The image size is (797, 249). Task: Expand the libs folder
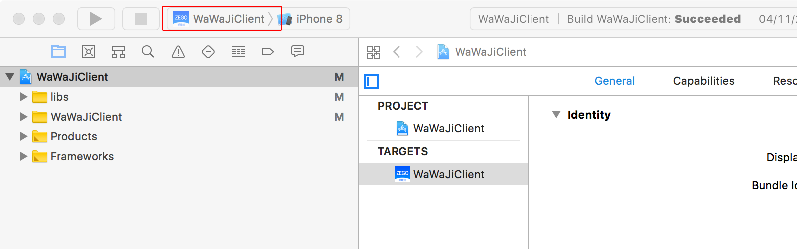[23, 97]
